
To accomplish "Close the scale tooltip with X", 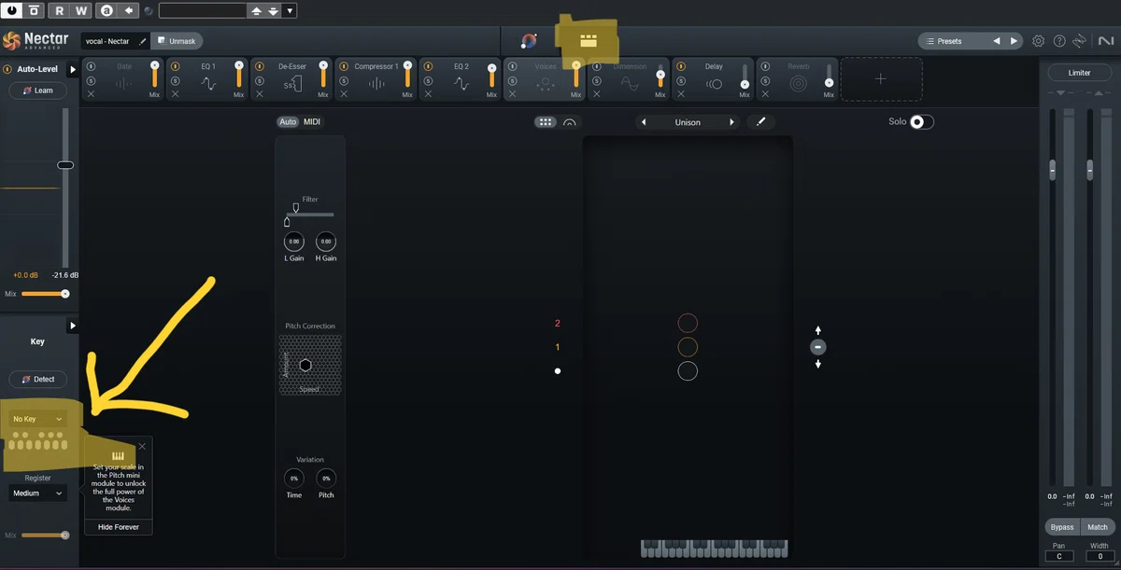I will click(x=142, y=447).
